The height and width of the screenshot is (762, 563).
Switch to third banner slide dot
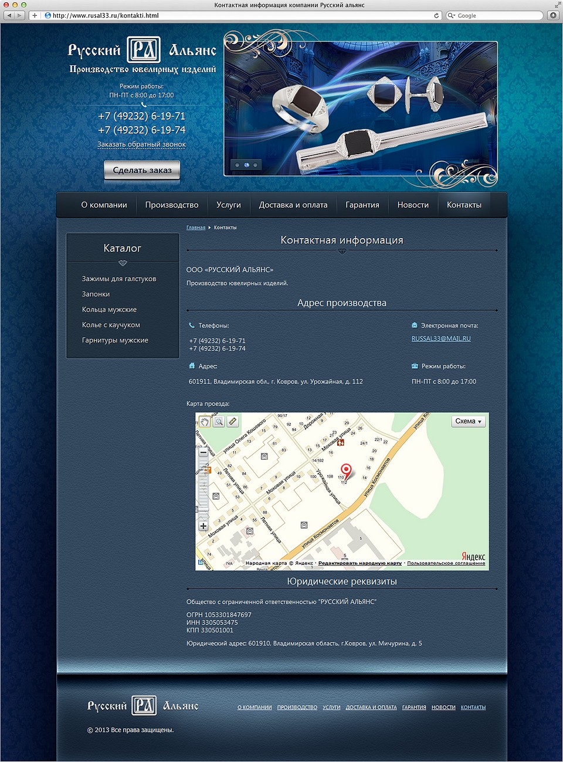pyautogui.click(x=256, y=165)
